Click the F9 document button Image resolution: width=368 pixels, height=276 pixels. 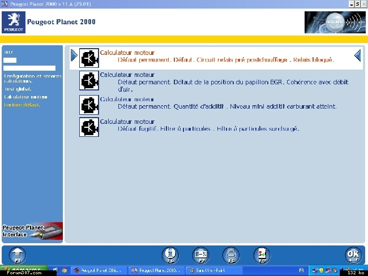262,255
